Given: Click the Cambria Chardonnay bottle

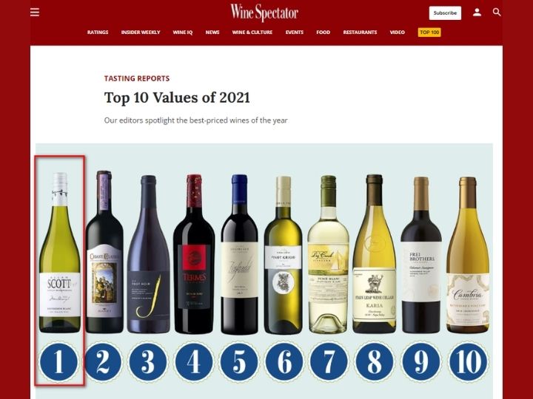Looking at the screenshot, I should [x=468, y=255].
